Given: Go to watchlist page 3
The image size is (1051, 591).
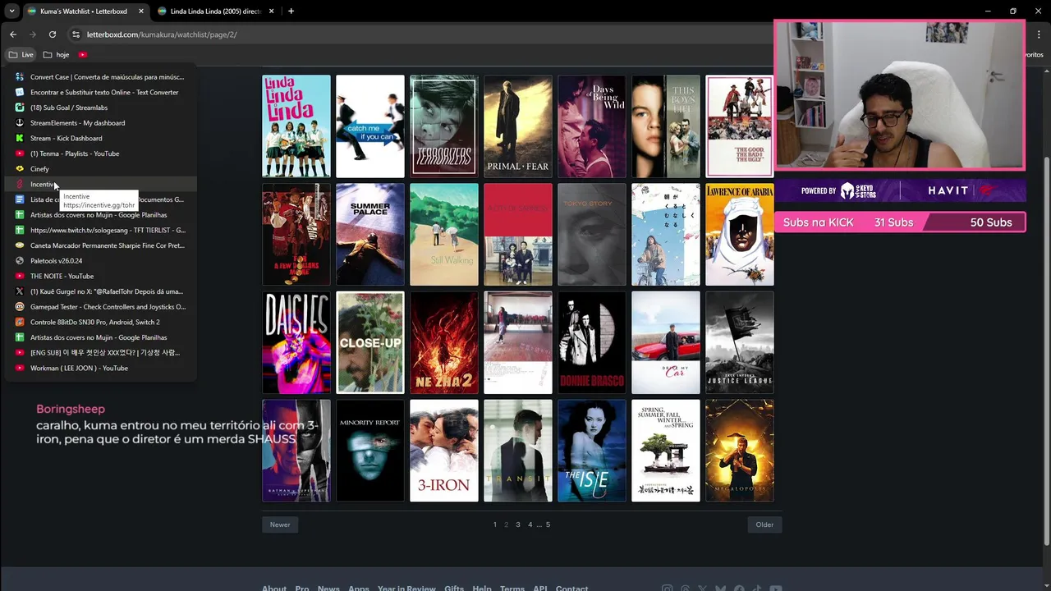Looking at the screenshot, I should 518,525.
